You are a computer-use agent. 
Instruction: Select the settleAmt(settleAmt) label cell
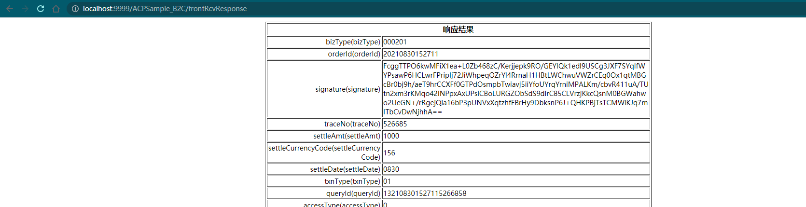tap(324, 136)
